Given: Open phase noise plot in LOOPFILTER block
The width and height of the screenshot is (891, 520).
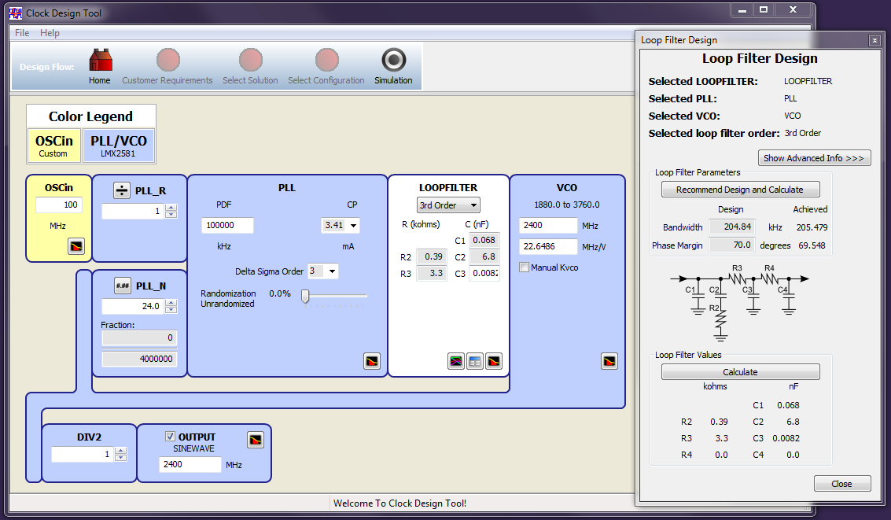Looking at the screenshot, I should pyautogui.click(x=494, y=361).
